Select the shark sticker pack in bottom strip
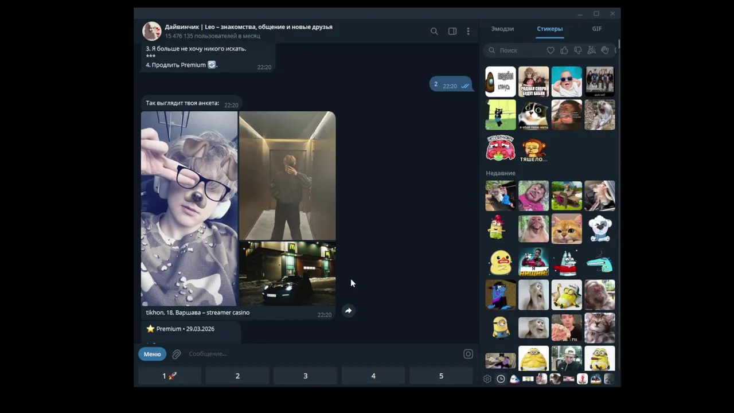 coord(514,379)
